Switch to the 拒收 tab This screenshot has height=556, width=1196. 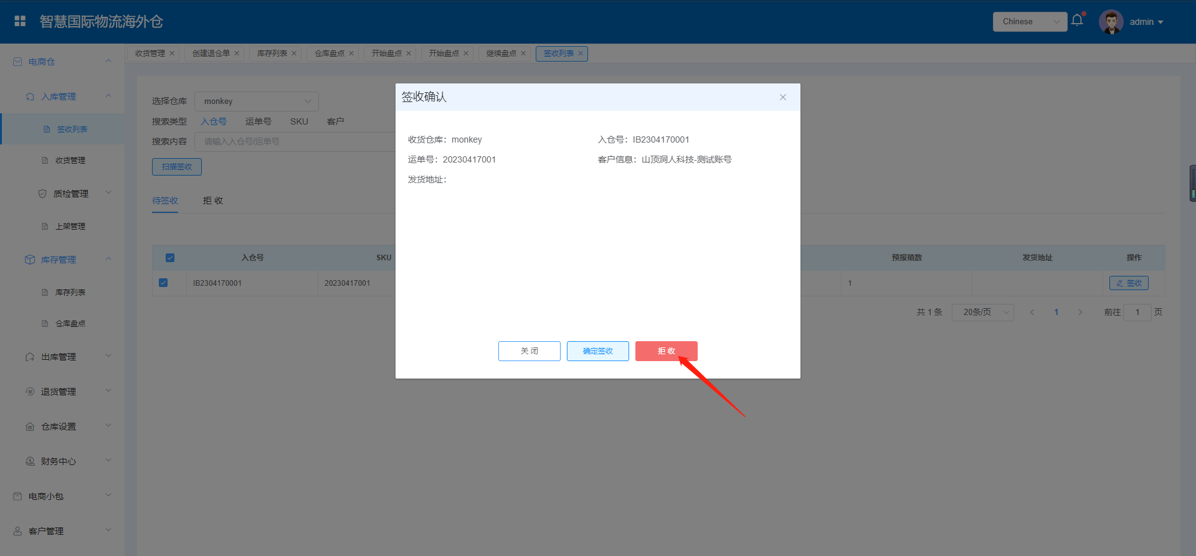212,200
